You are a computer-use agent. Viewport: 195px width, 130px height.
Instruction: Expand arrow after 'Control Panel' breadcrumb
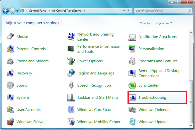pyautogui.click(x=49, y=11)
